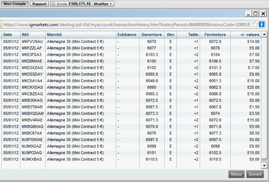269x182 pixels.
Task: Click the Suivant button
Action: click(x=255, y=174)
